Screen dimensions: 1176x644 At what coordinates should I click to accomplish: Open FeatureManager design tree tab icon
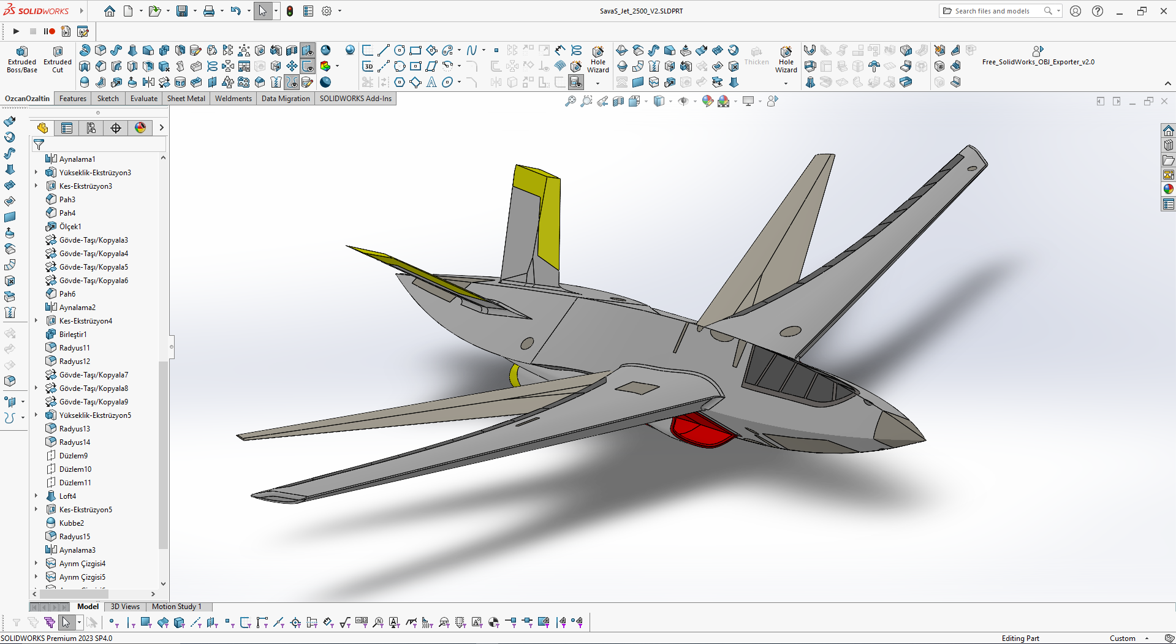click(42, 127)
